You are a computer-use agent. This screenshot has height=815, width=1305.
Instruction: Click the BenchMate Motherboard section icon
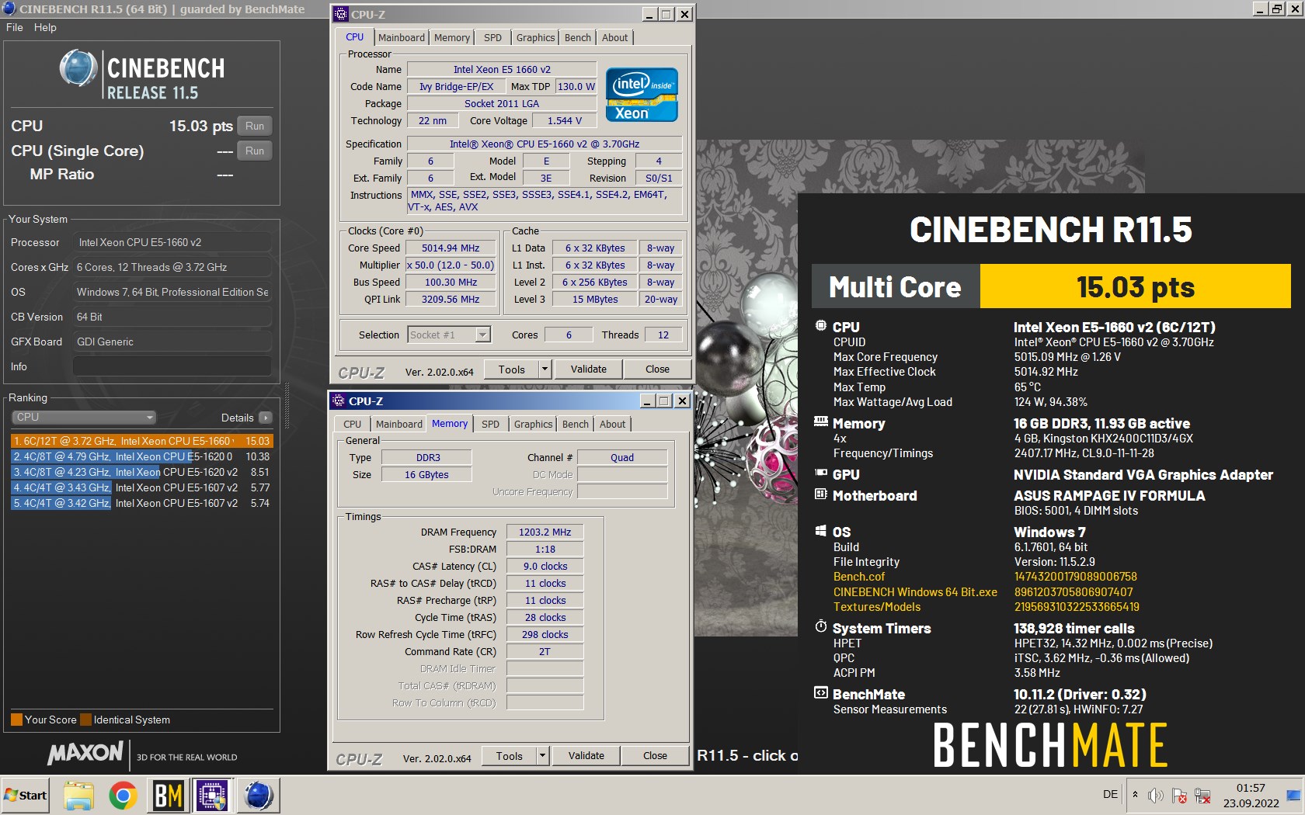click(821, 494)
